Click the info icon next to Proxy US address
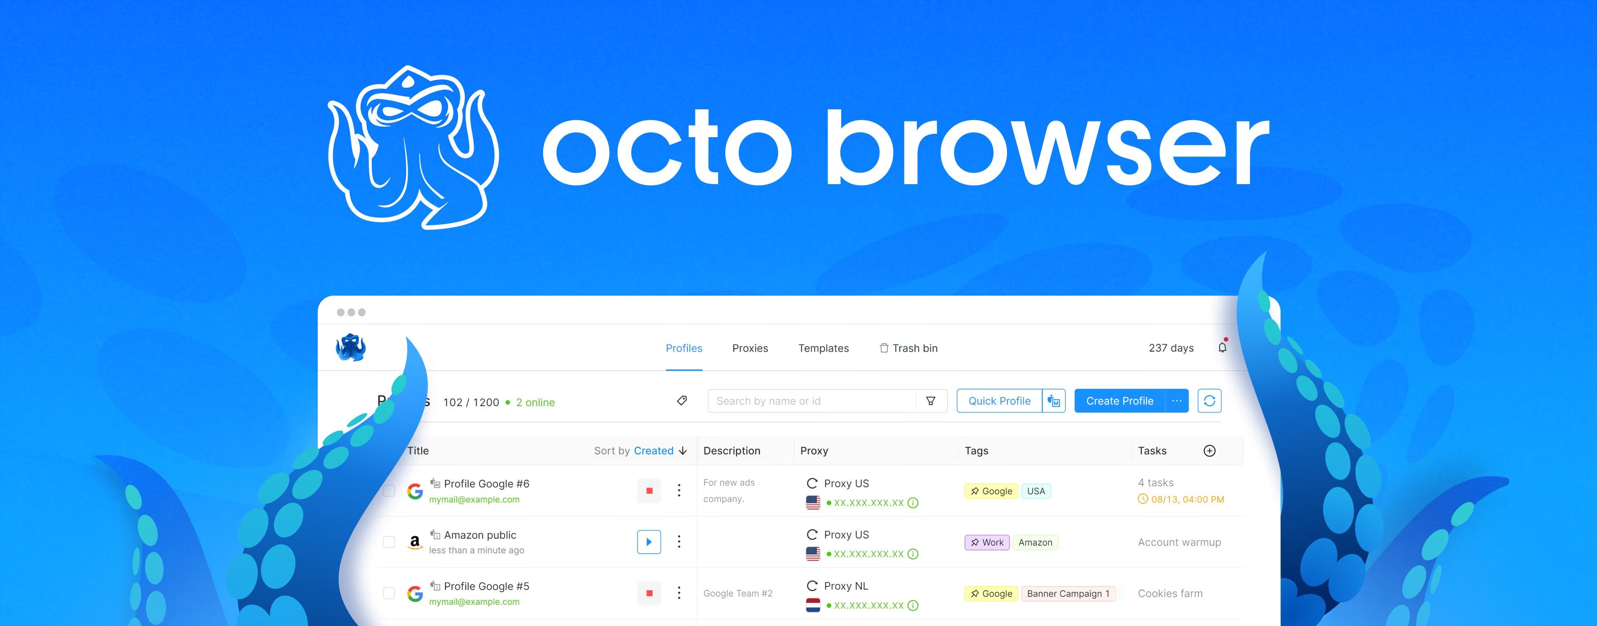The height and width of the screenshot is (626, 1597). coord(912,503)
